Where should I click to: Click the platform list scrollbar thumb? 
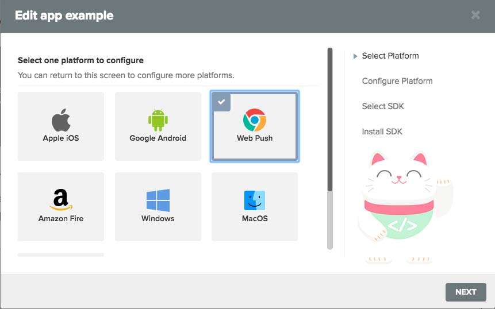pos(330,119)
